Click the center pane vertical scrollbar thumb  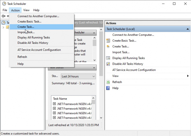101,54
